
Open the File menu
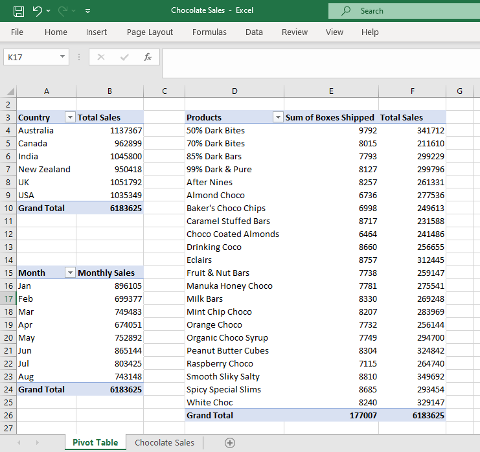click(x=17, y=32)
